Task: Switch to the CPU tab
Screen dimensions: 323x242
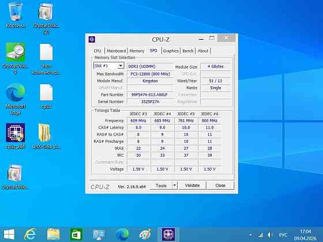Action: point(97,51)
